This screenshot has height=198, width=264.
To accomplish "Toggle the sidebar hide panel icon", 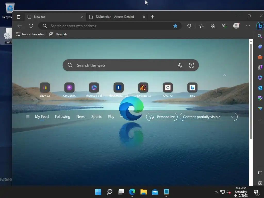I will pos(260,173).
